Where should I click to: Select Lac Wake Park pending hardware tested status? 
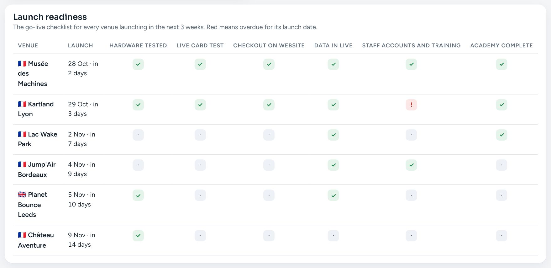point(138,135)
